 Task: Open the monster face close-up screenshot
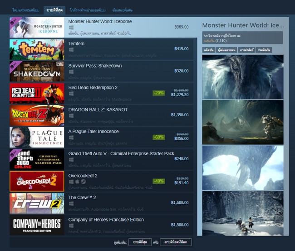point(243,77)
